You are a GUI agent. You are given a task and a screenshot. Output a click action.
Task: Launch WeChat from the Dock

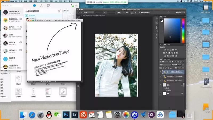[58, 115]
